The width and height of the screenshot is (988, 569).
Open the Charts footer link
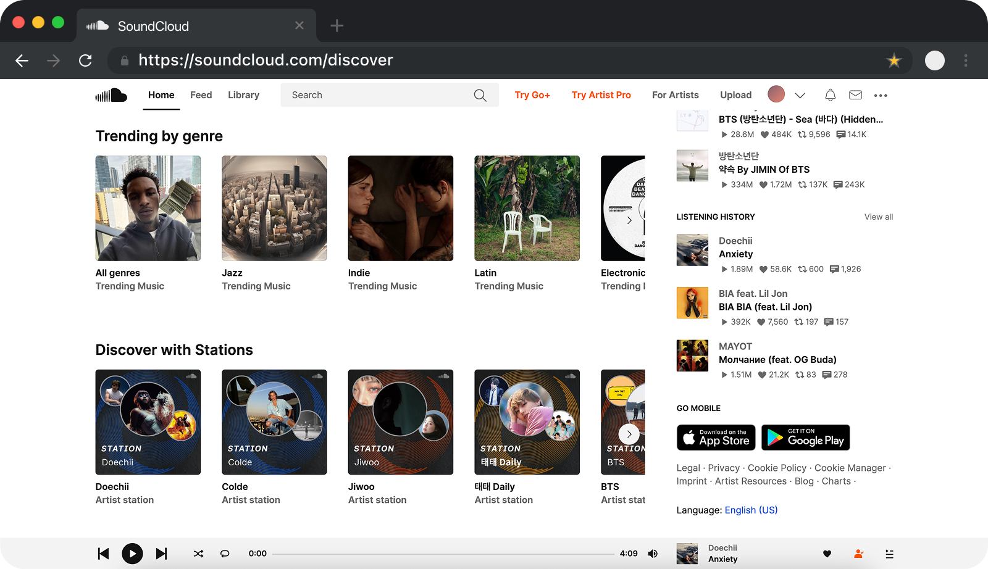click(836, 481)
